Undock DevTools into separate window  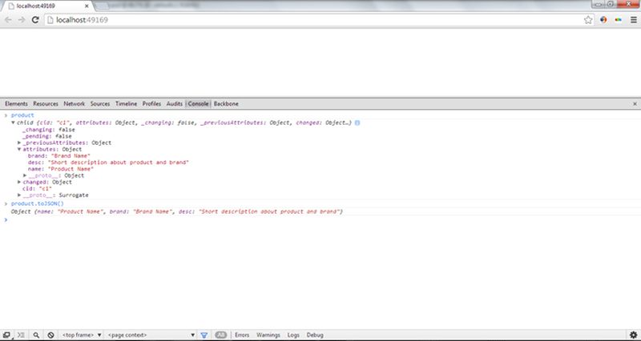point(6,335)
